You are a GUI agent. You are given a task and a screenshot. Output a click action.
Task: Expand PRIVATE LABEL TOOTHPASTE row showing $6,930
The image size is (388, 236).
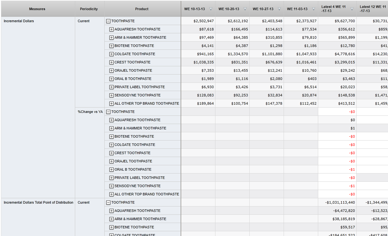pos(111,87)
